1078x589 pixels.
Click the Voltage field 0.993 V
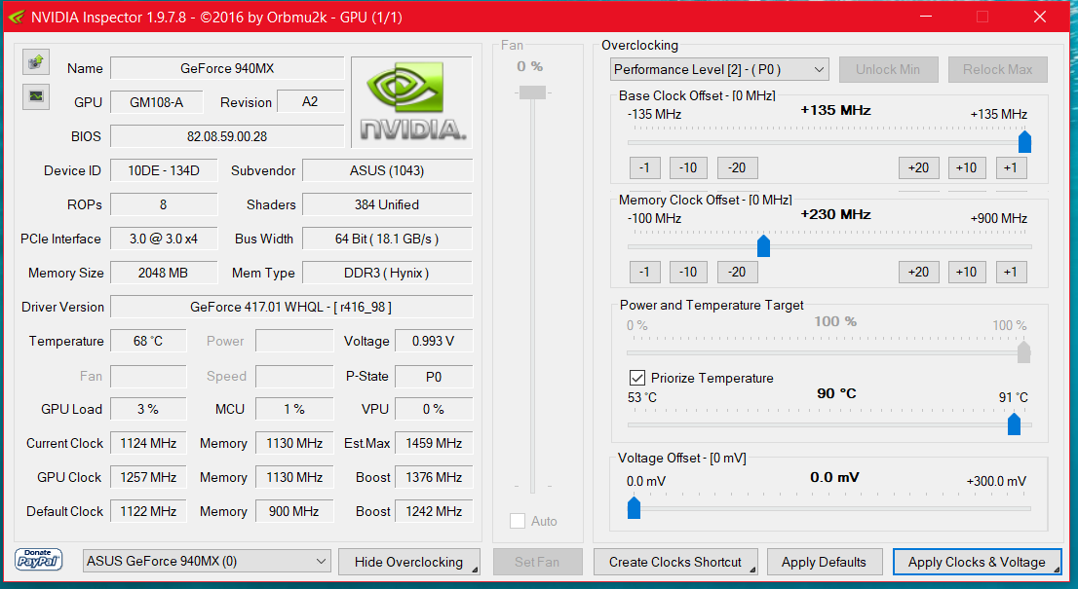434,341
